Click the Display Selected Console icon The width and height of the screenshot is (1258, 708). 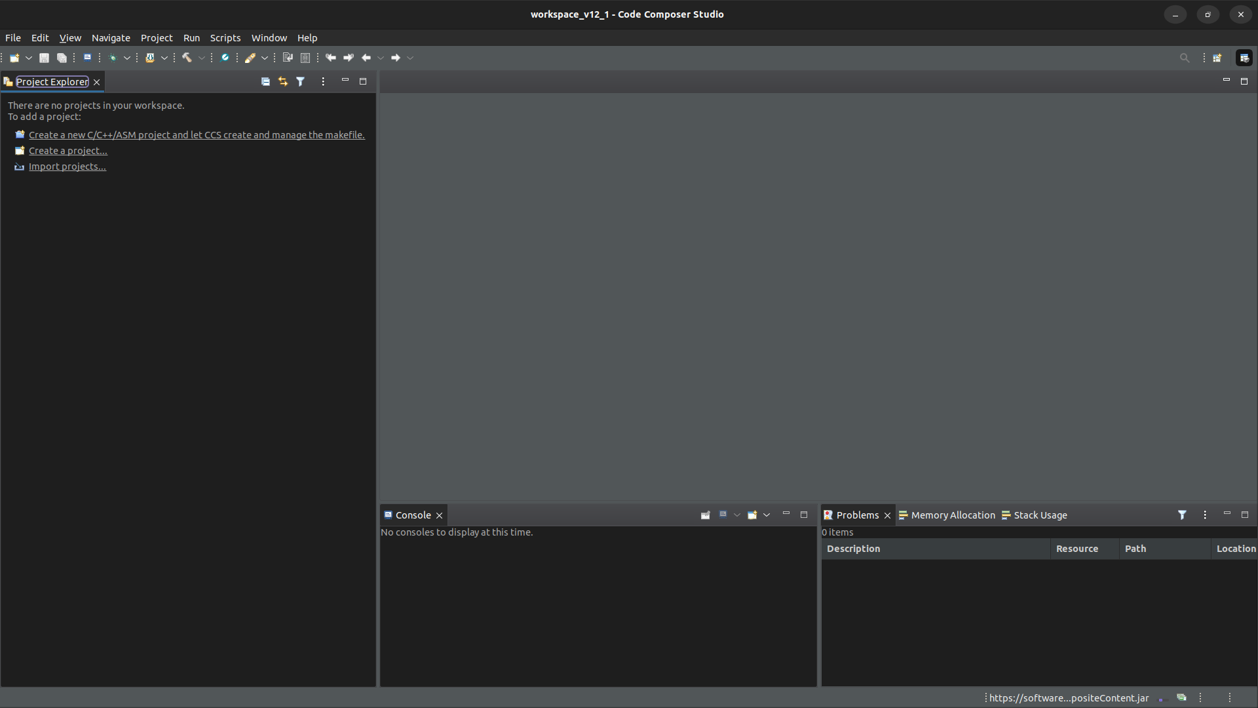coord(723,515)
